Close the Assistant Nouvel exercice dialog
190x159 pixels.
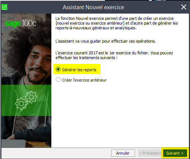[x=184, y=7]
